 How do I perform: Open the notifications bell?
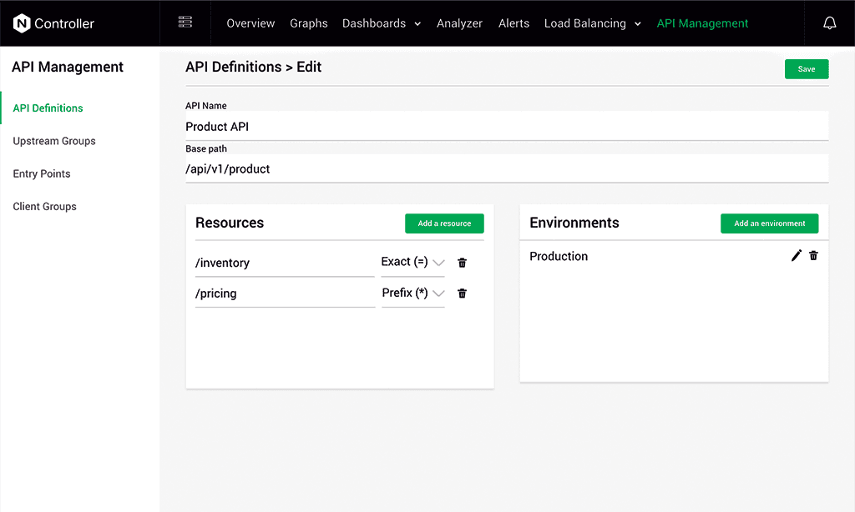(x=829, y=23)
